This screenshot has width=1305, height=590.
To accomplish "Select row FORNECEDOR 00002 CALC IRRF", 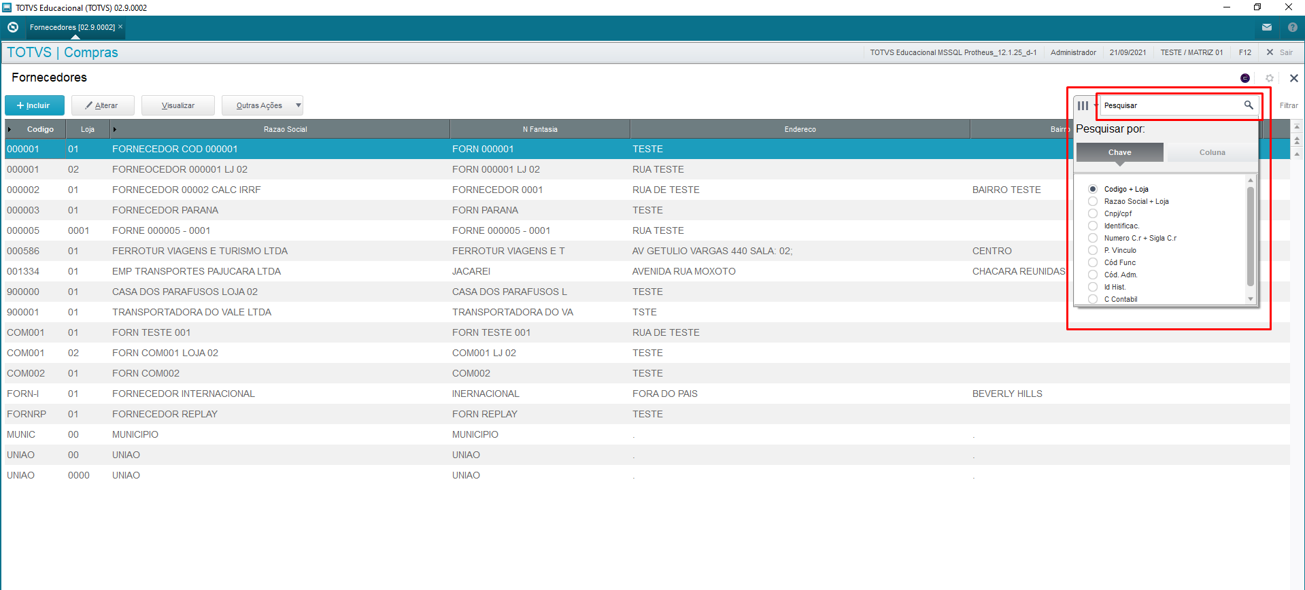I will pyautogui.click(x=647, y=190).
